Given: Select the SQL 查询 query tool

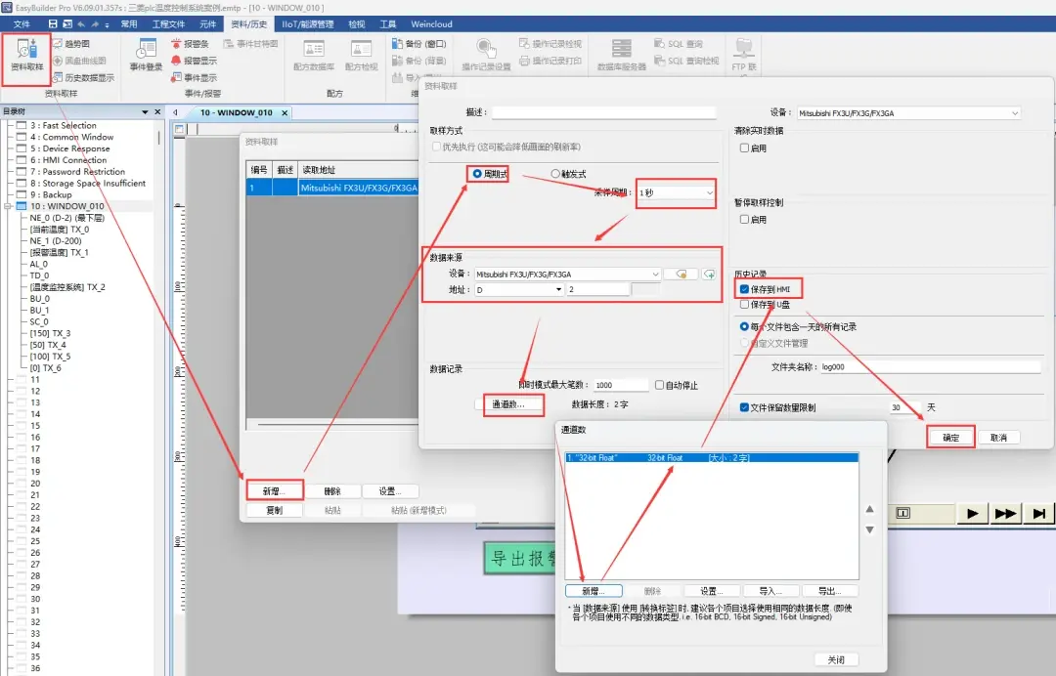Looking at the screenshot, I should coord(679,44).
